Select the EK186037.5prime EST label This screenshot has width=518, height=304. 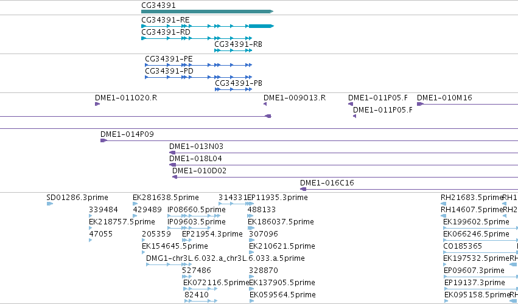click(x=281, y=222)
